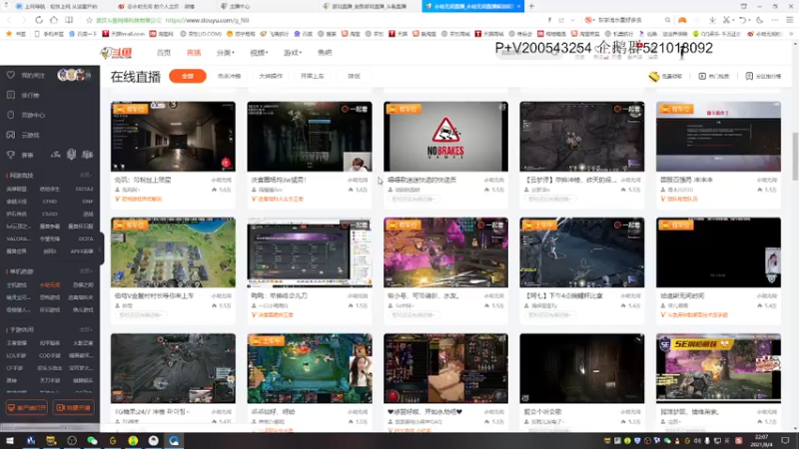Click the followed streamer avatars in sidebar

click(x=74, y=75)
